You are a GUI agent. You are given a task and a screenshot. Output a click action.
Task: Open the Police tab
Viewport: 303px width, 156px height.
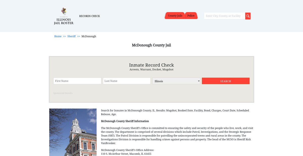pyautogui.click(x=191, y=16)
